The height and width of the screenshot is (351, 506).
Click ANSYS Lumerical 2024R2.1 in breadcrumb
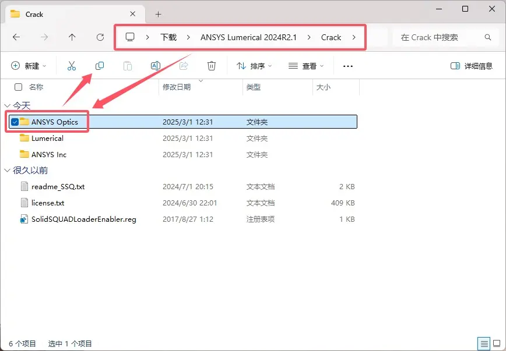pos(248,37)
